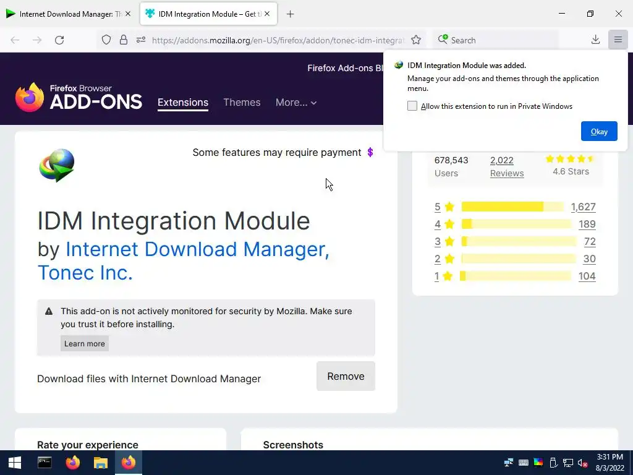Click the 4.6 Stars rating display
The image size is (633, 475).
571,166
